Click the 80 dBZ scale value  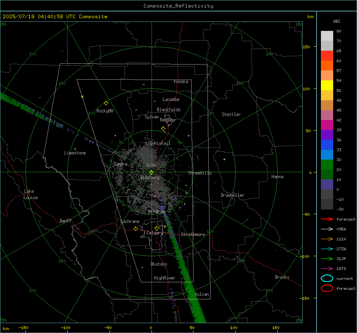tap(339, 31)
